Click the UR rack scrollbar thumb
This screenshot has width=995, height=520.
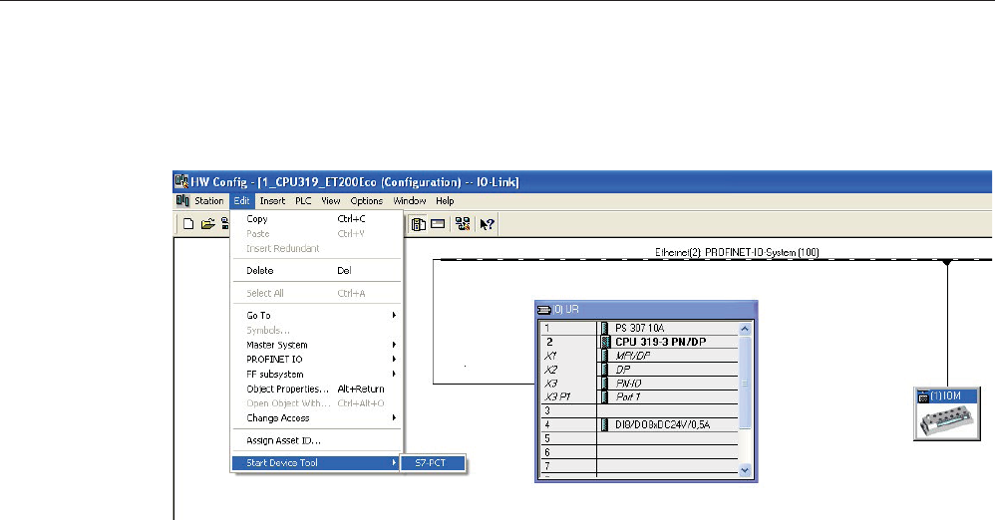[745, 383]
